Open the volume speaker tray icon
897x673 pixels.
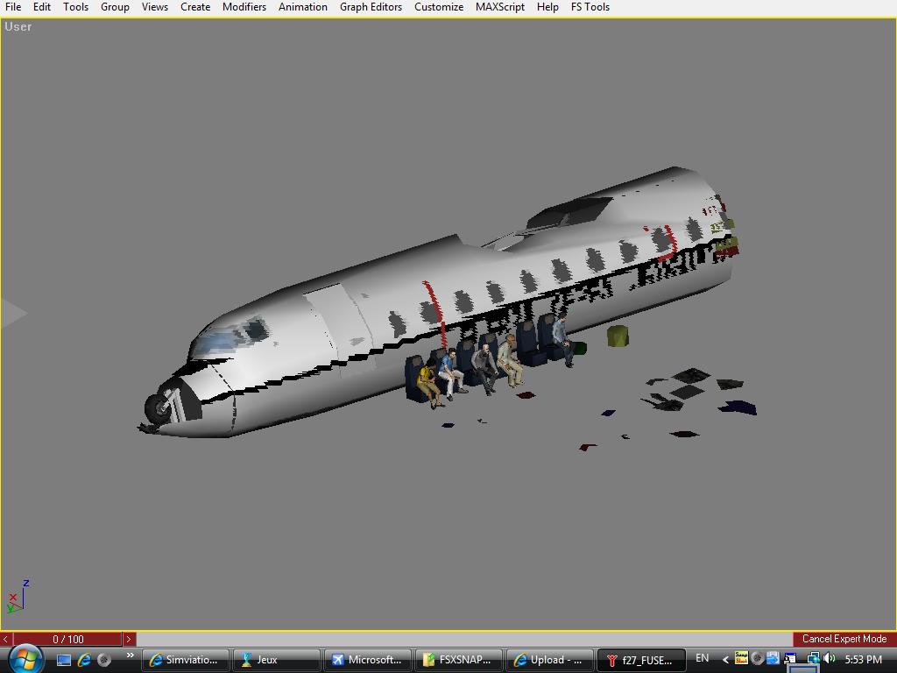tap(829, 659)
